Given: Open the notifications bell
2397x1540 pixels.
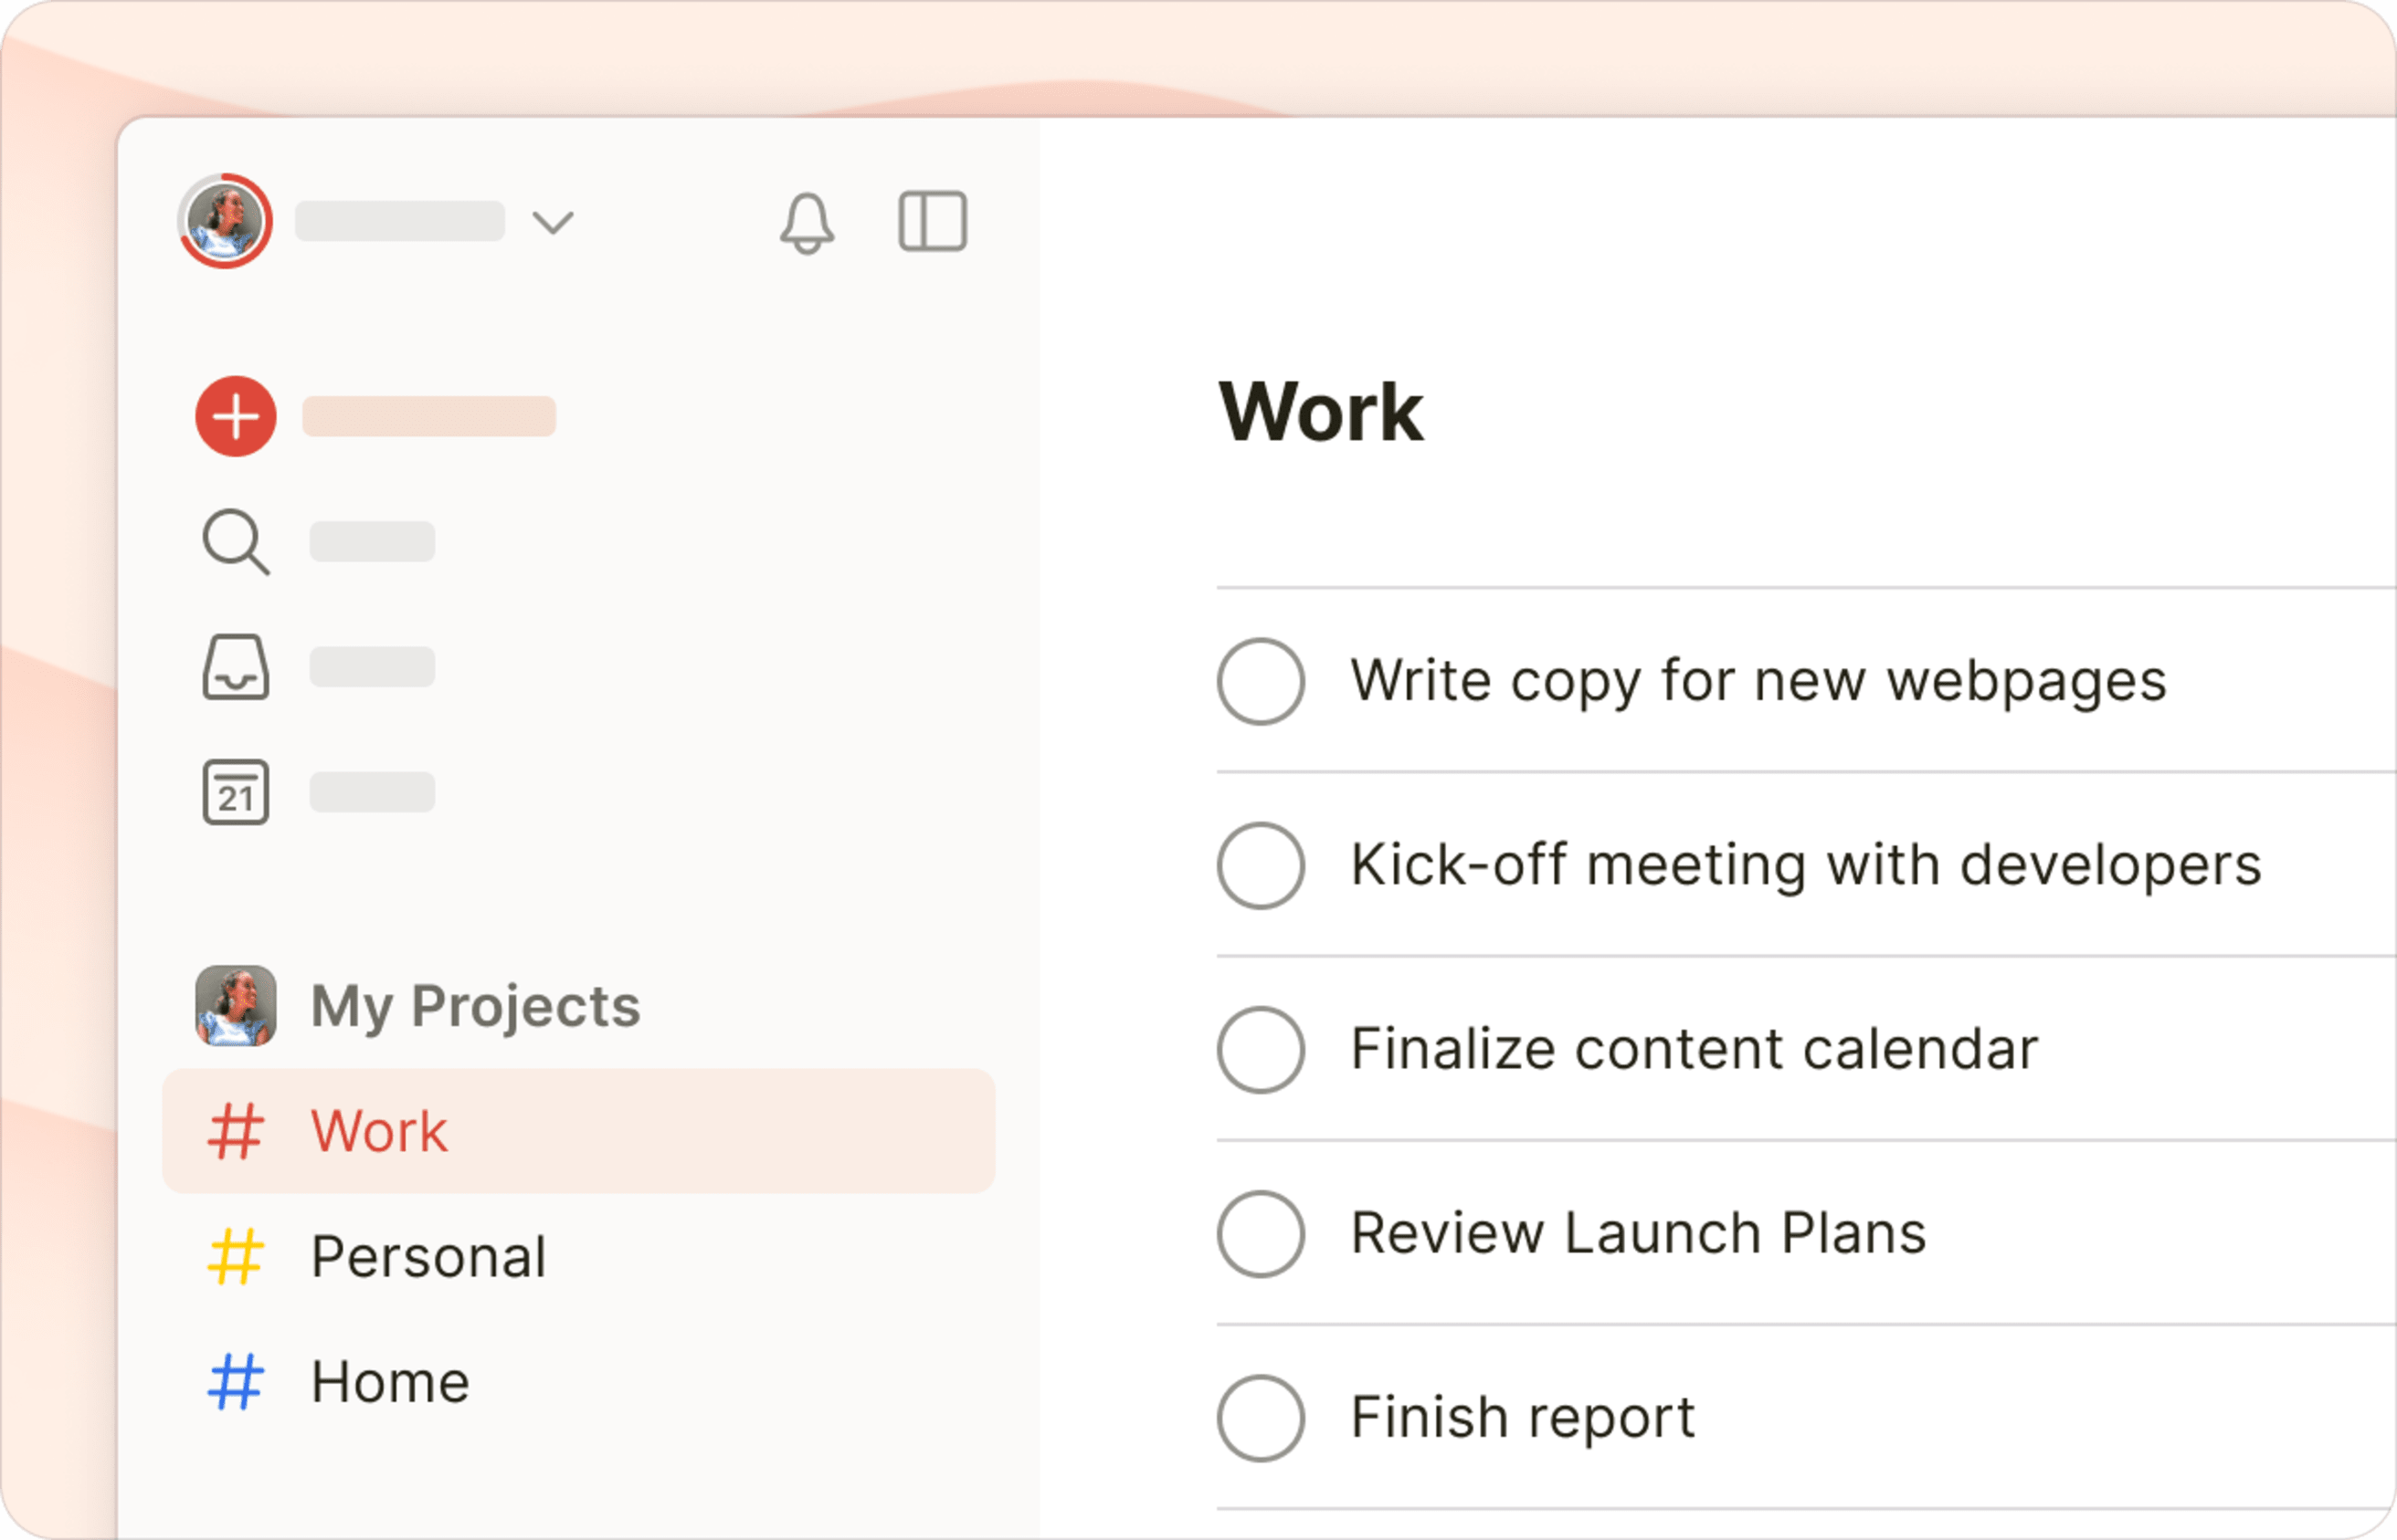Looking at the screenshot, I should pyautogui.click(x=807, y=222).
